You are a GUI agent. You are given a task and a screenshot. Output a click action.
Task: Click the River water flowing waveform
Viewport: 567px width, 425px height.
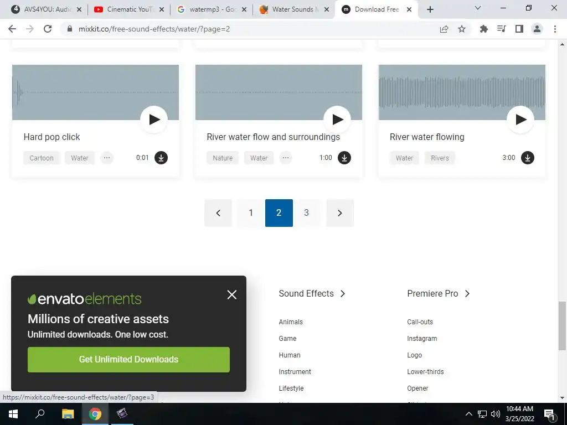point(462,92)
